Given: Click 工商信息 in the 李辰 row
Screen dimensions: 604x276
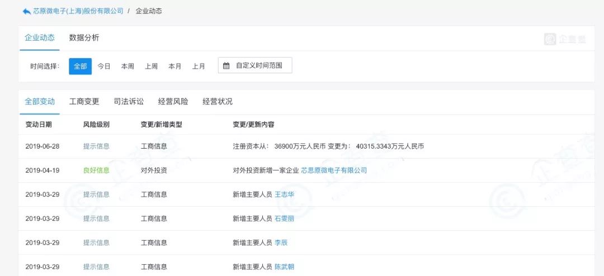Looking at the screenshot, I should click(154, 242).
